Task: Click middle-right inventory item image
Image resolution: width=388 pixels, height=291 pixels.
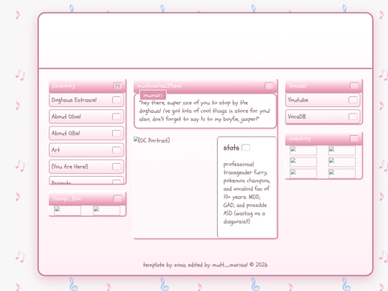Action: (342, 162)
